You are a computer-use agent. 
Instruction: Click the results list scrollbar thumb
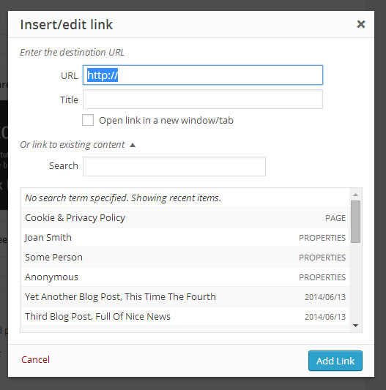tap(356, 222)
